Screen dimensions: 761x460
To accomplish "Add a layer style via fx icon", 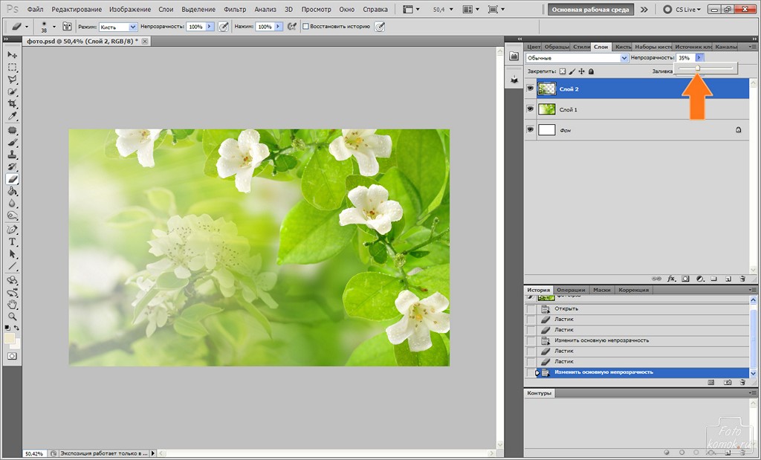I will (x=671, y=279).
